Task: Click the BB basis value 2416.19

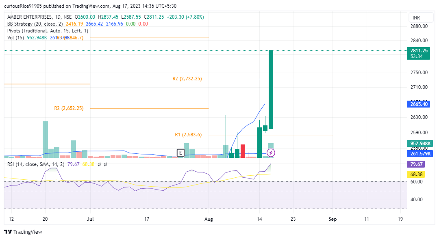Action: tap(74, 24)
